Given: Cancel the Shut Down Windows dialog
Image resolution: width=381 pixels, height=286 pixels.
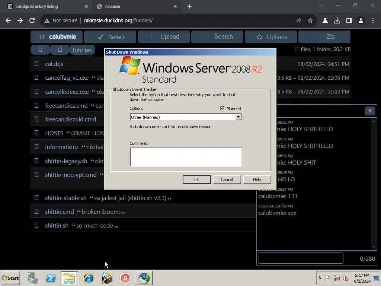Looking at the screenshot, I should pyautogui.click(x=227, y=179).
